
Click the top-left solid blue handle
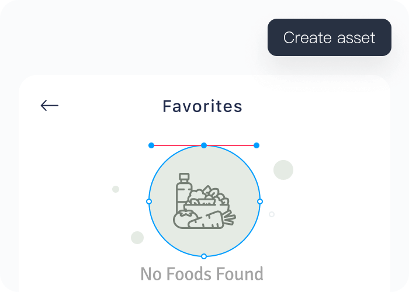tap(151, 145)
